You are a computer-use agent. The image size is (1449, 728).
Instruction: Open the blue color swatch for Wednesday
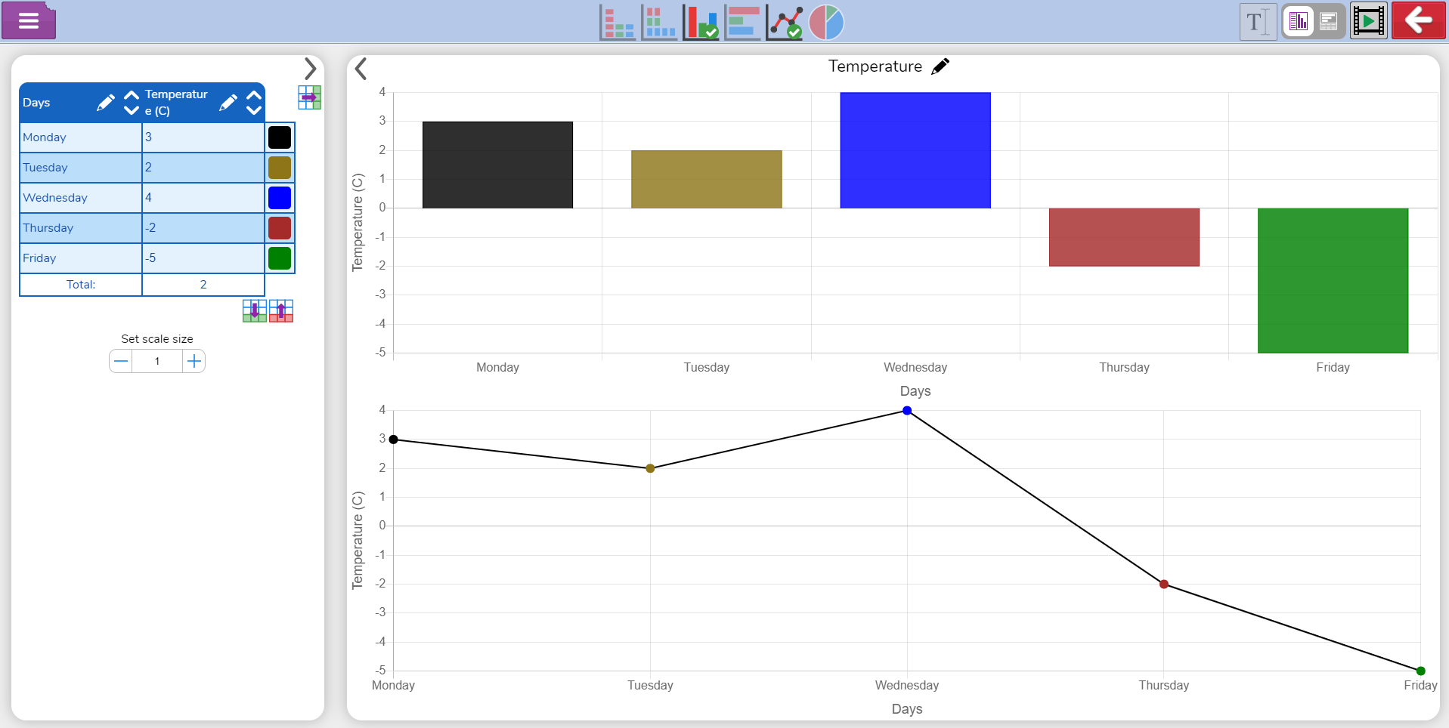pyautogui.click(x=280, y=198)
